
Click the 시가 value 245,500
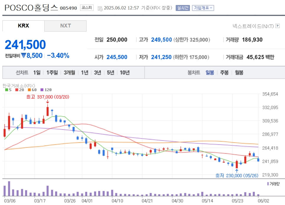click(x=117, y=57)
